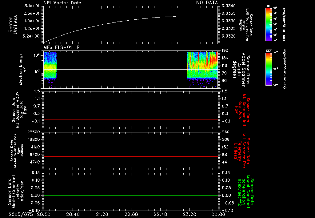
Task: Click the red 'MU Scanner Inh Raw Data' title
Action: [x=243, y=110]
